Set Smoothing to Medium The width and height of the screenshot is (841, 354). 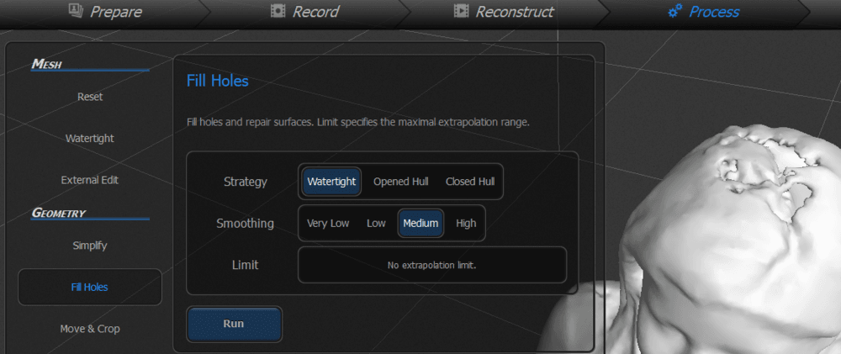420,223
